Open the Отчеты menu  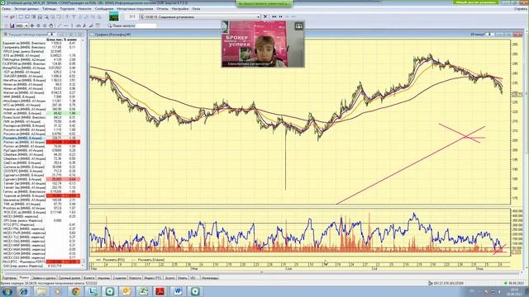[162, 9]
